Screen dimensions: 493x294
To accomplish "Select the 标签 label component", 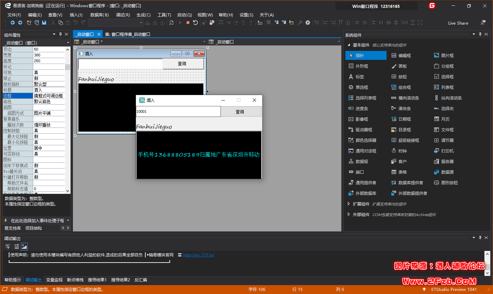I will tap(356, 77).
